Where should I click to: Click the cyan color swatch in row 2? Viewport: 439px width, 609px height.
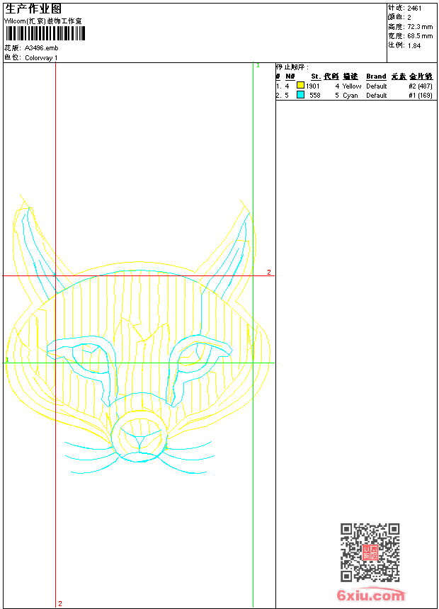[300, 95]
